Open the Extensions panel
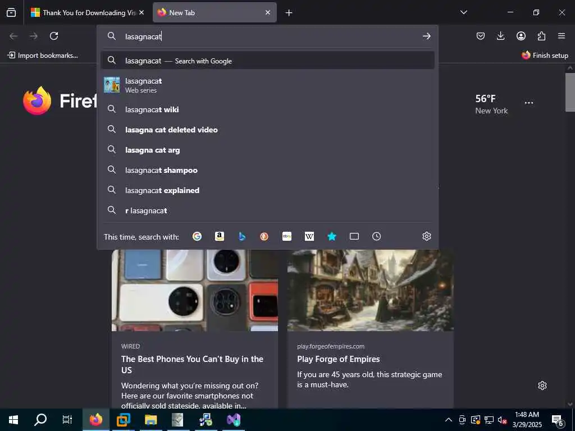The width and height of the screenshot is (575, 431). [x=541, y=36]
